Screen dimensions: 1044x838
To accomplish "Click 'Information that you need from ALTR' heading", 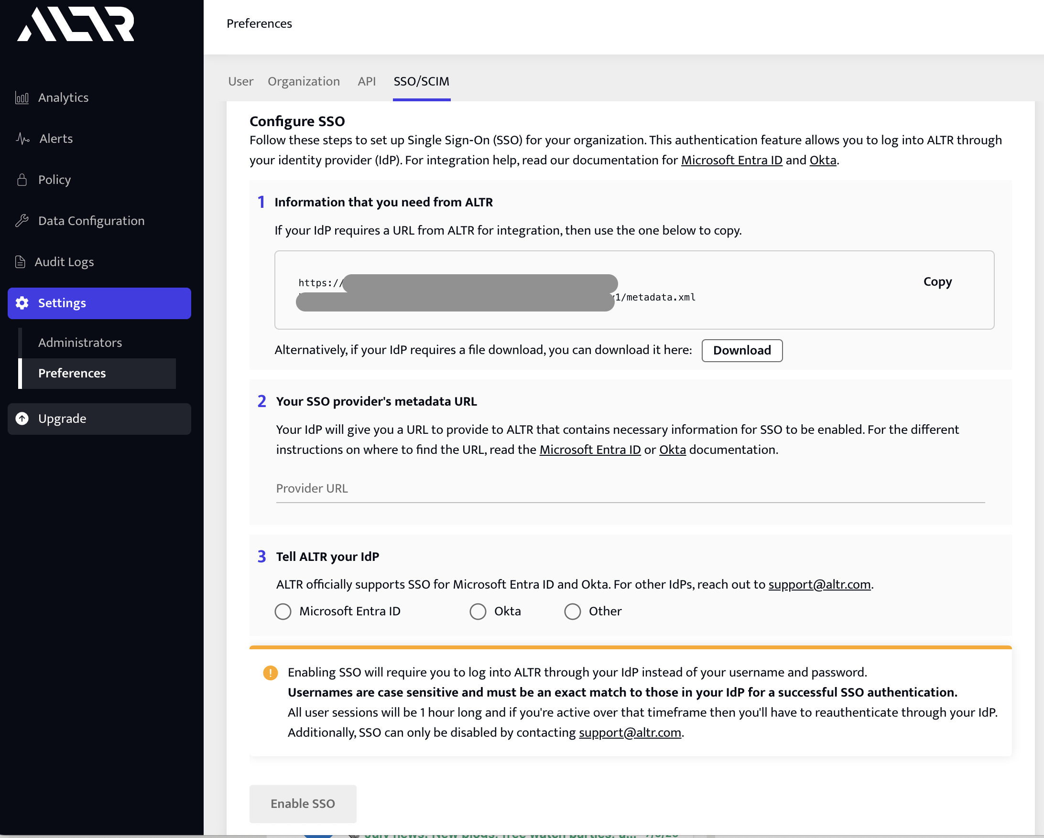I will [x=383, y=202].
